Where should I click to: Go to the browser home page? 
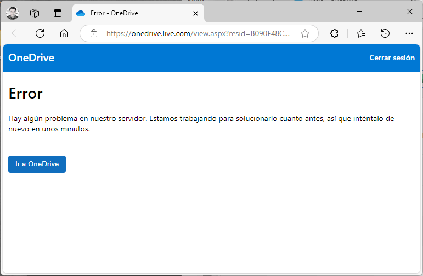(x=64, y=33)
